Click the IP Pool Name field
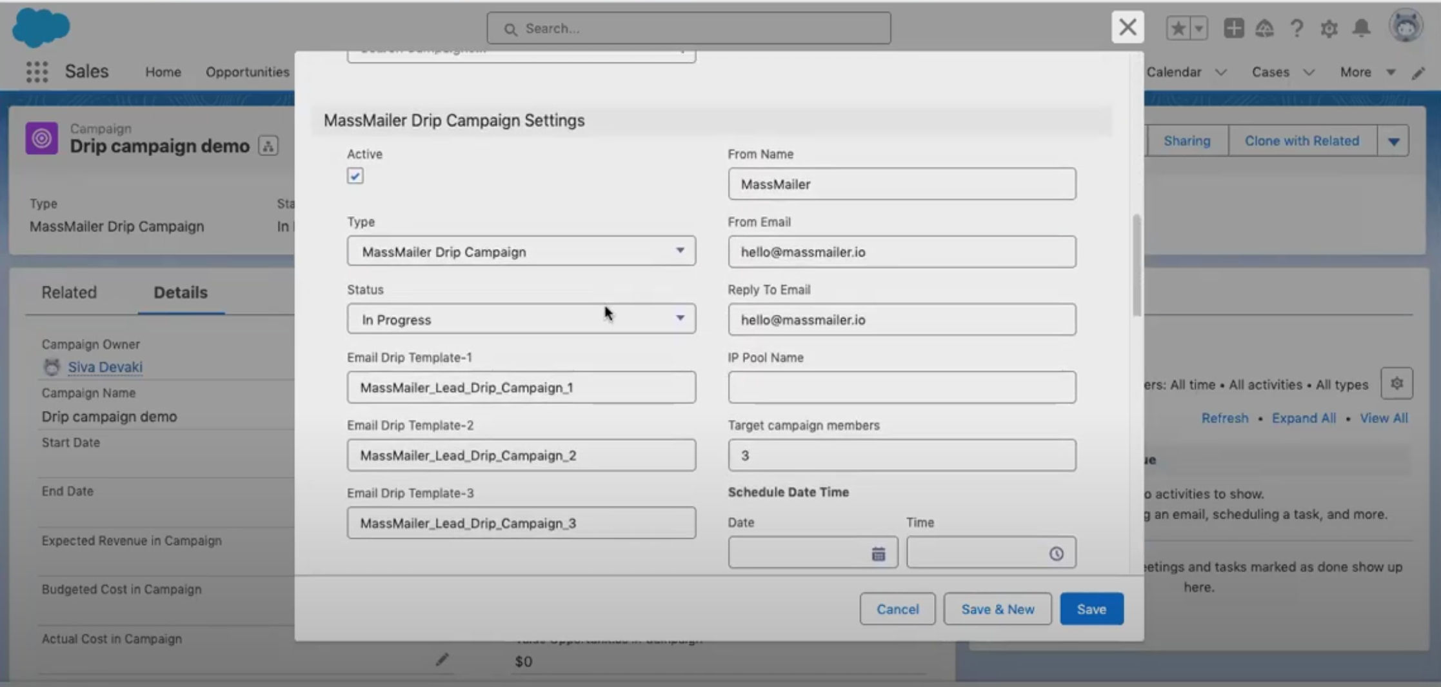This screenshot has width=1441, height=687. pos(902,387)
